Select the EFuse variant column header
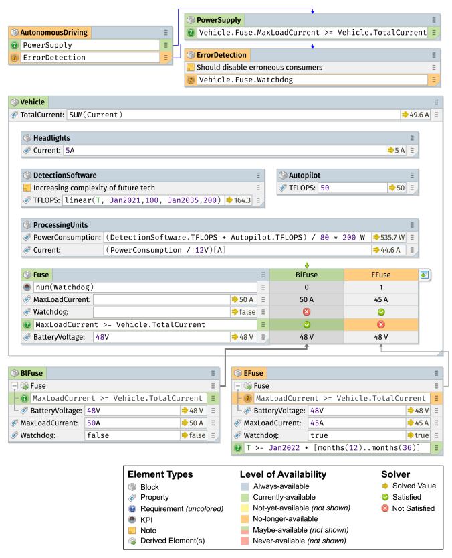This screenshot has width=452, height=558. pyautogui.click(x=381, y=275)
